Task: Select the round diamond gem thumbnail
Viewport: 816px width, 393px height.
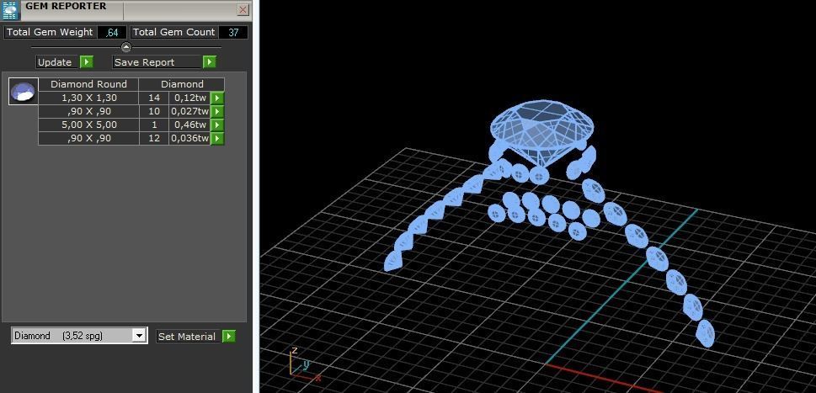Action: coord(24,92)
